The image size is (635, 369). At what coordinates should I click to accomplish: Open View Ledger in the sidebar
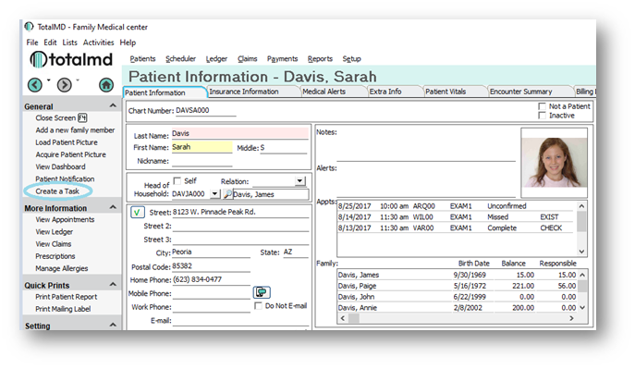point(54,232)
